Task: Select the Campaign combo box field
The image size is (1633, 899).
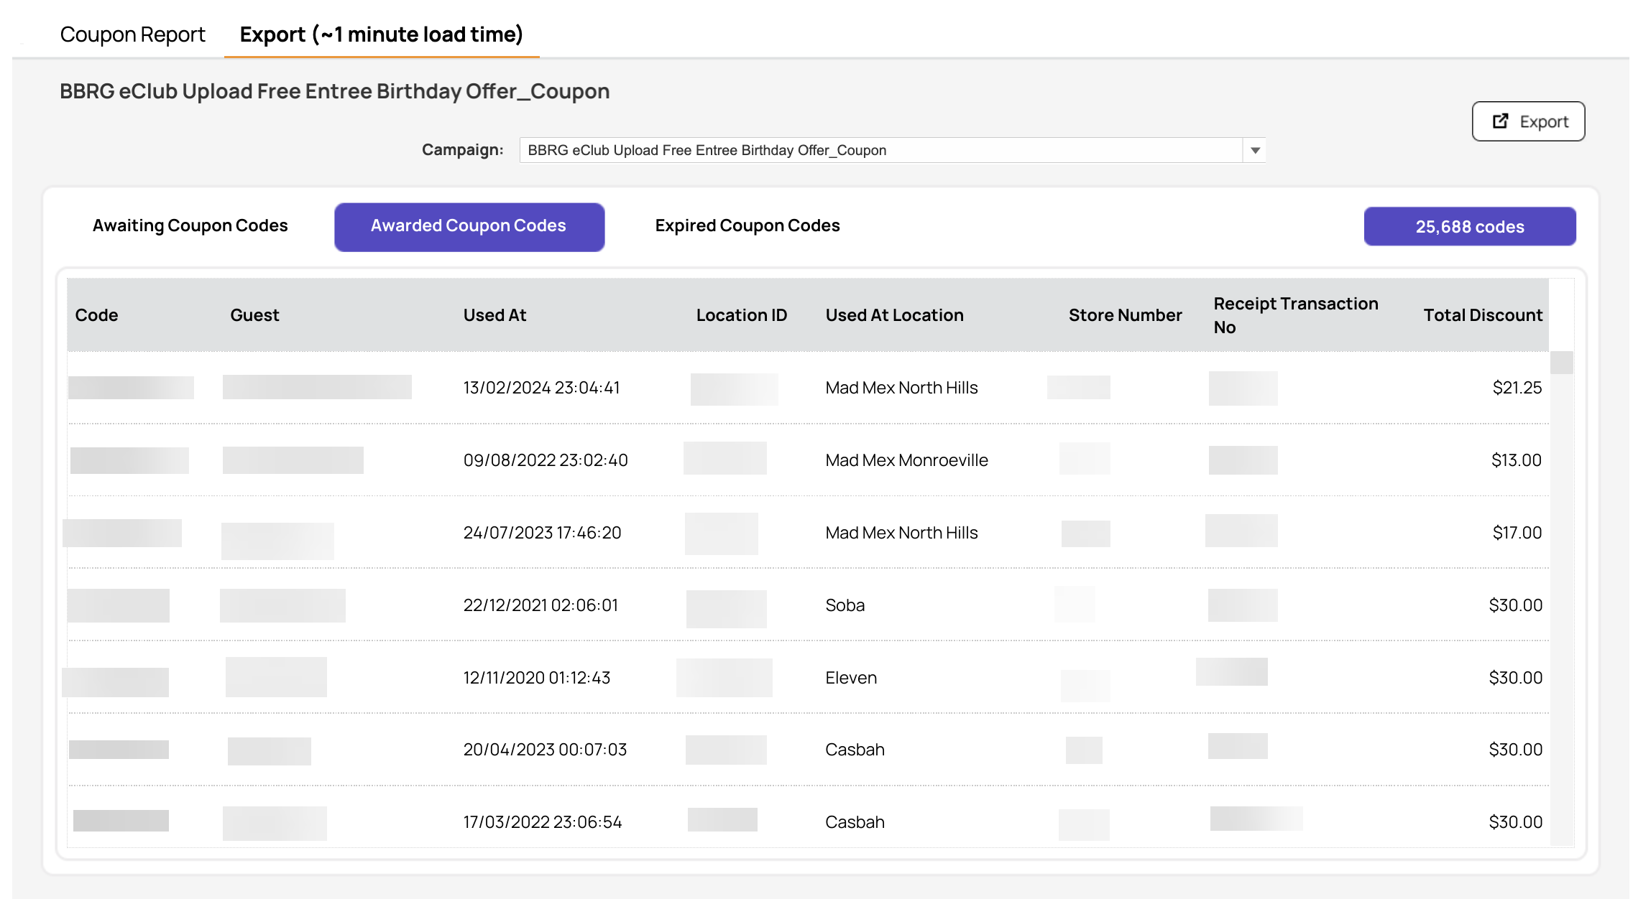Action: [x=892, y=150]
